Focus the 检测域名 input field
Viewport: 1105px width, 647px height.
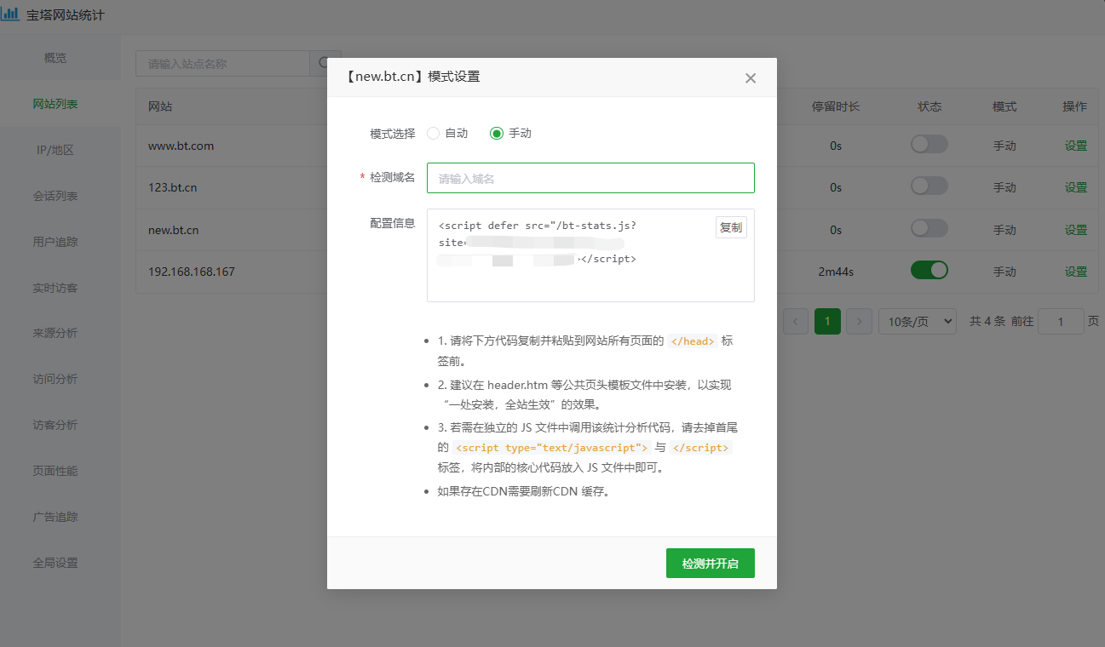click(590, 178)
